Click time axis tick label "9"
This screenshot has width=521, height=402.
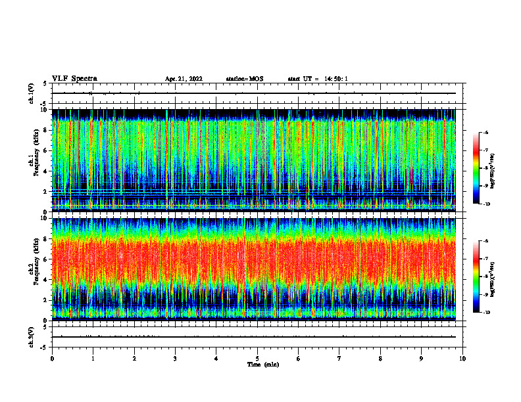(421, 359)
